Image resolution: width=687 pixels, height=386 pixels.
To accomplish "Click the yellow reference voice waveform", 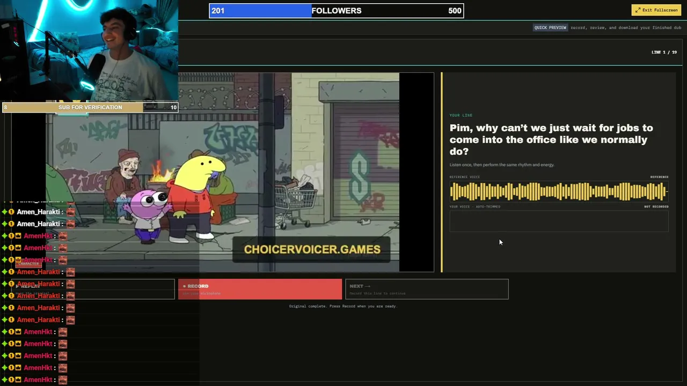I will 559,191.
